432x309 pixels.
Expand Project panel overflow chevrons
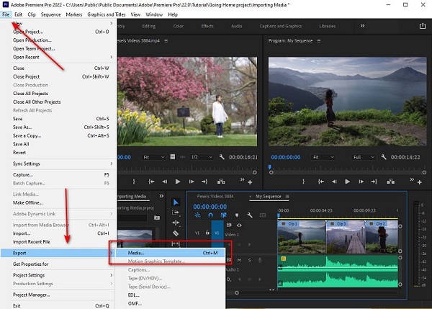[161, 196]
